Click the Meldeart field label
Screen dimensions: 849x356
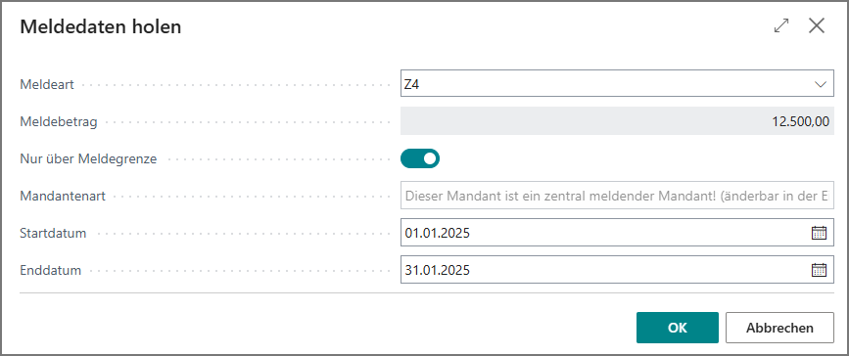(x=47, y=84)
